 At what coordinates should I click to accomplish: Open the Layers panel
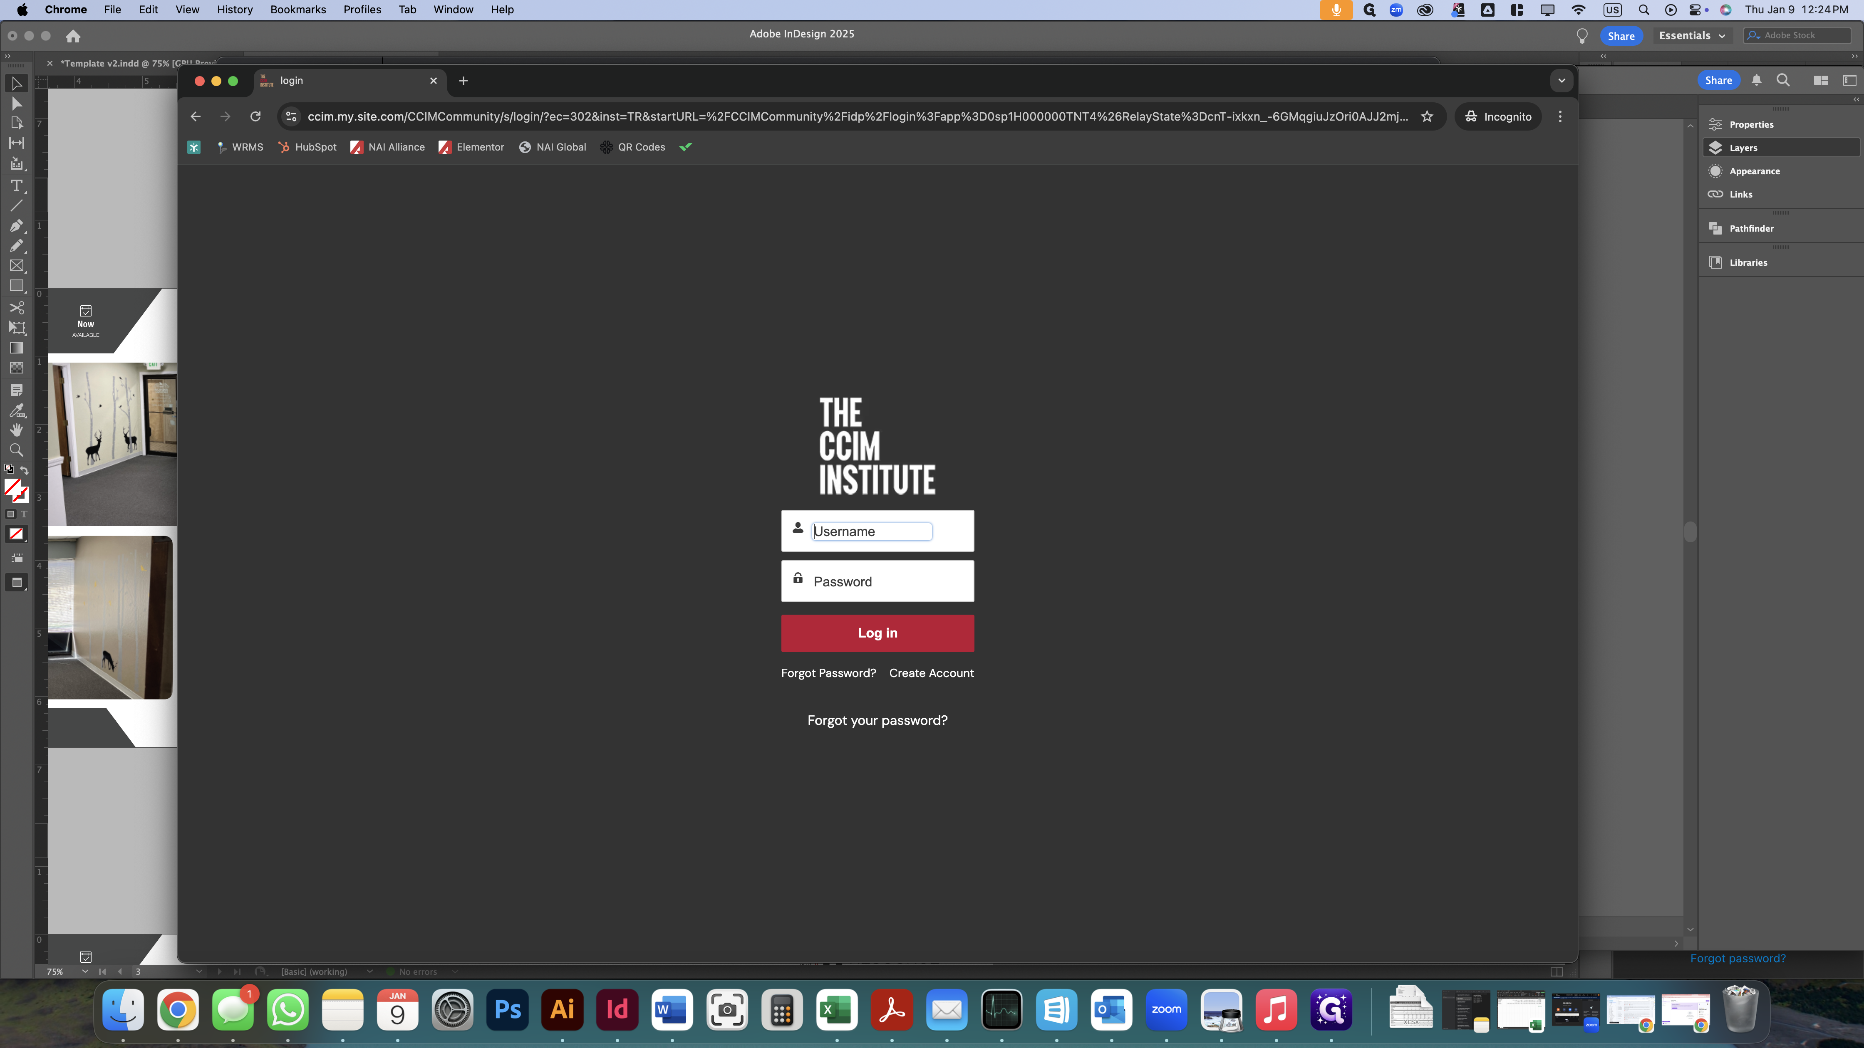1780,148
